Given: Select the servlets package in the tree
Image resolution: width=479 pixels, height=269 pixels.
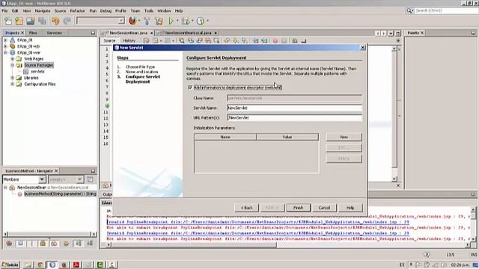Looking at the screenshot, I should (x=37, y=72).
